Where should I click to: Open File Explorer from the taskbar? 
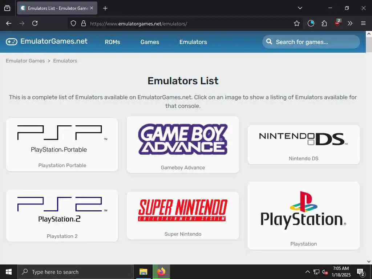[x=143, y=272]
